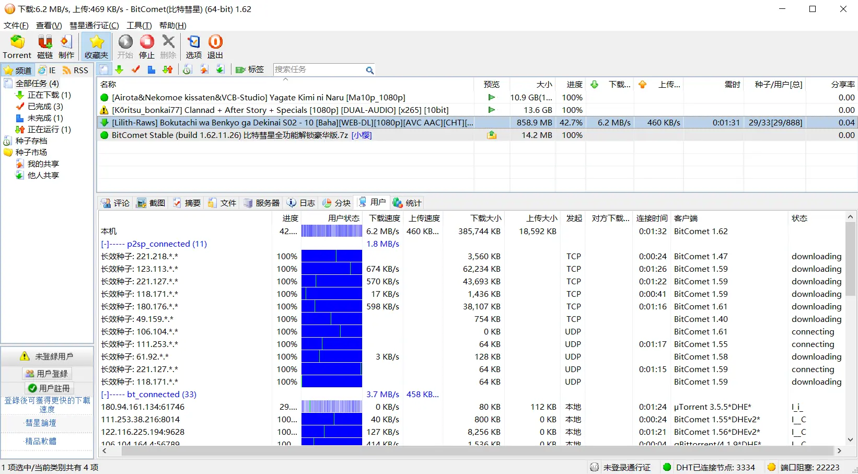Filter running tasks with up-down arrows icon
This screenshot has width=858, height=474.
[168, 70]
